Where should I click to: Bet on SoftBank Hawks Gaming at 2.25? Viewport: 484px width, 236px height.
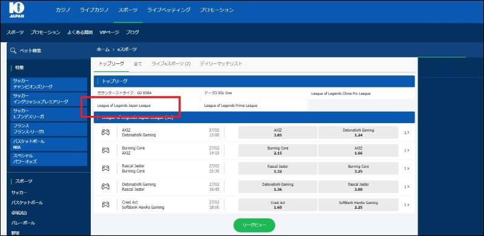358,205
